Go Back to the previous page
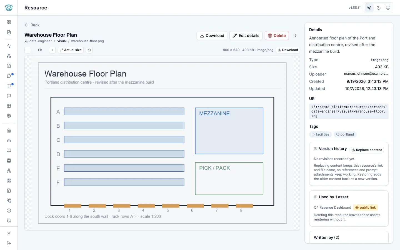 [32, 25]
